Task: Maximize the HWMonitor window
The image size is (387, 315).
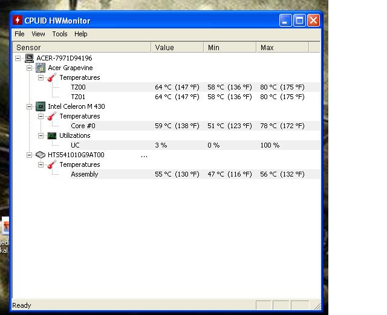Action: (299, 20)
